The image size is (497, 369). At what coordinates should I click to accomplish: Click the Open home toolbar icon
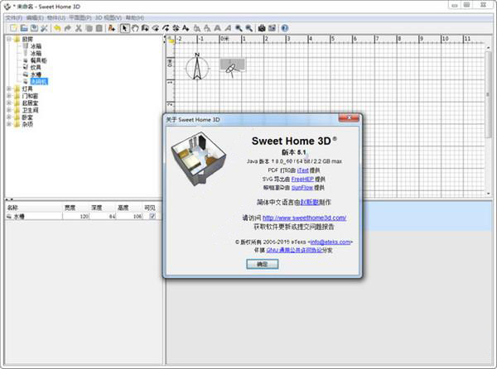click(x=24, y=28)
